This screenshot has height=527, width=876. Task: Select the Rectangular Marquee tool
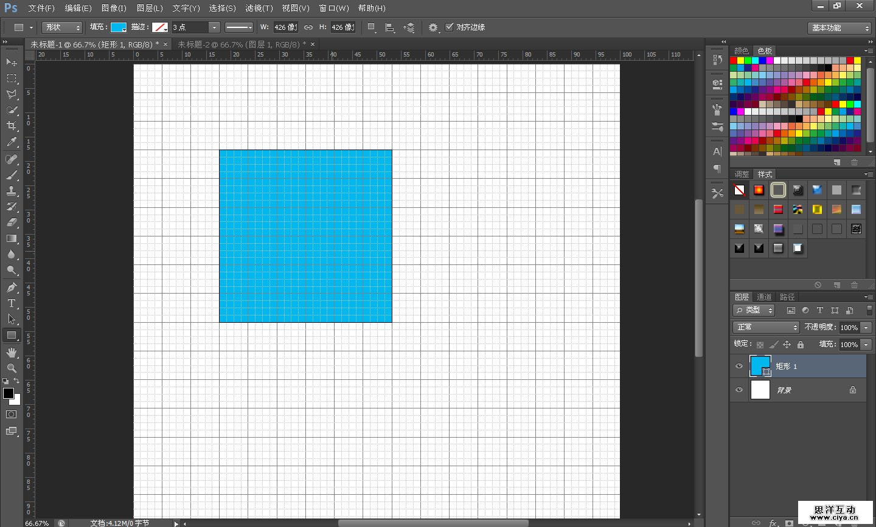coord(12,78)
